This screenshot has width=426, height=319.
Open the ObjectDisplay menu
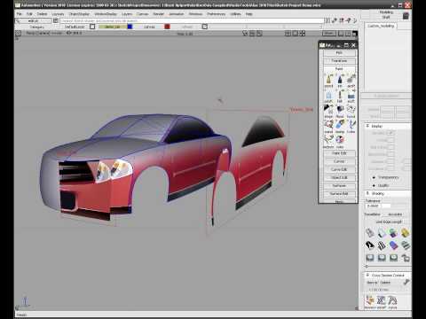[x=79, y=14]
